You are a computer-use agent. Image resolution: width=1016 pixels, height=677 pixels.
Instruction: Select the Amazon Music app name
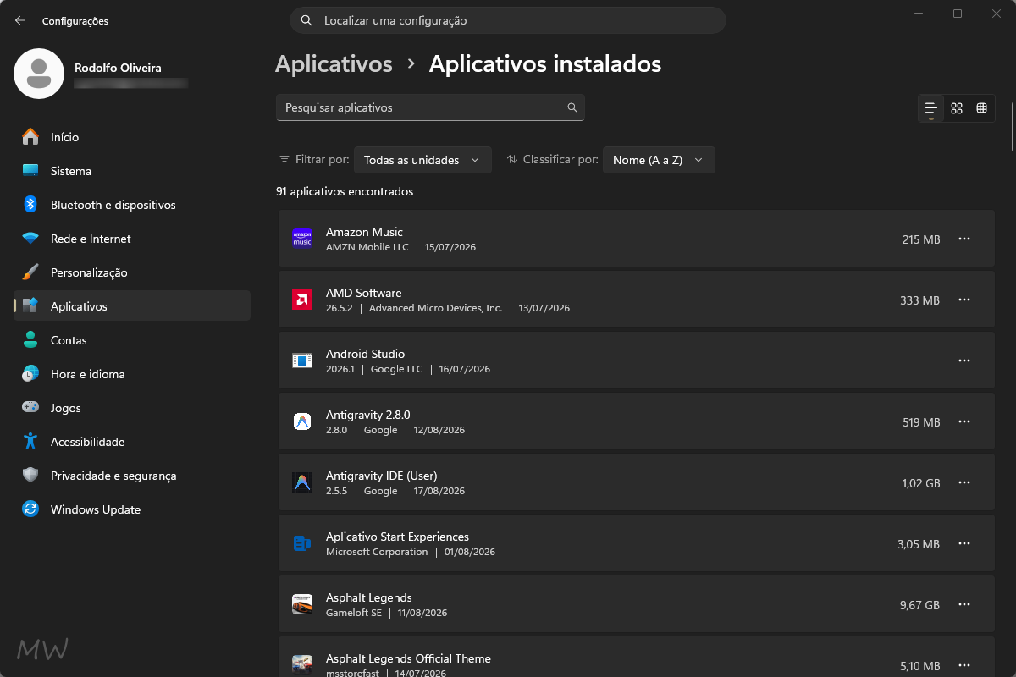pos(364,232)
